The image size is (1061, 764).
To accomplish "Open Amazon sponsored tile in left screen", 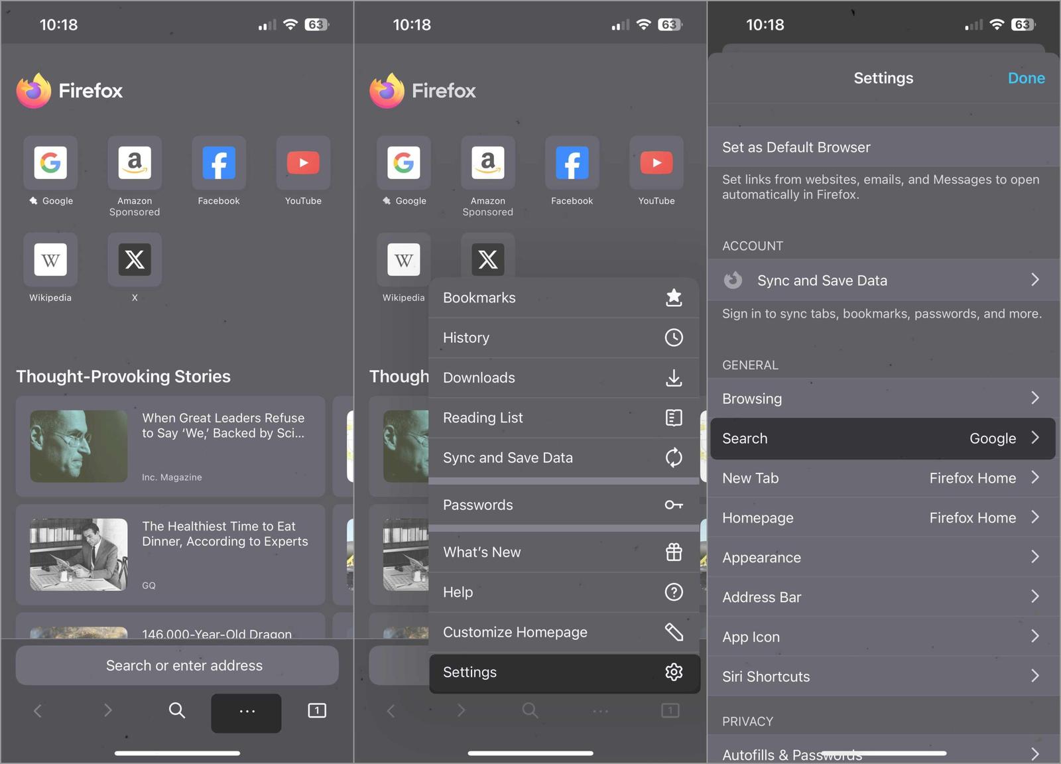I will click(x=135, y=163).
